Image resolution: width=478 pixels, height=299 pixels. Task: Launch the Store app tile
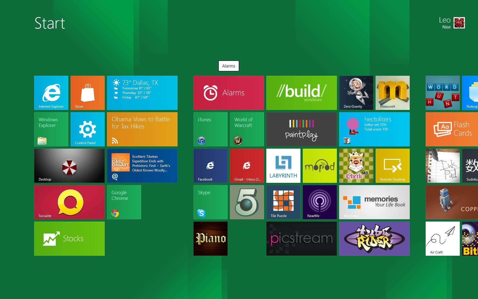88,93
